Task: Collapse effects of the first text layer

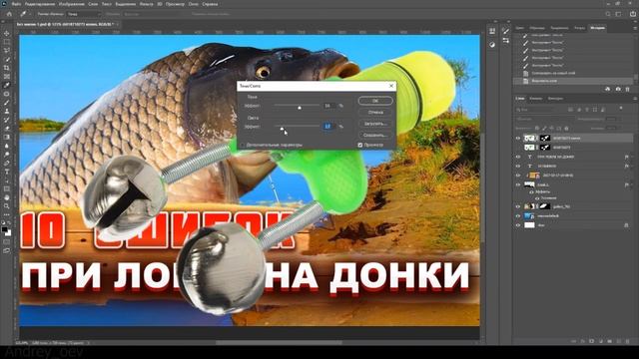Action: pos(632,157)
